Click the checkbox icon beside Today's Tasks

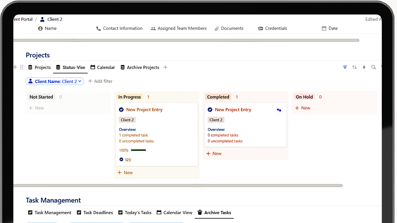click(x=120, y=212)
